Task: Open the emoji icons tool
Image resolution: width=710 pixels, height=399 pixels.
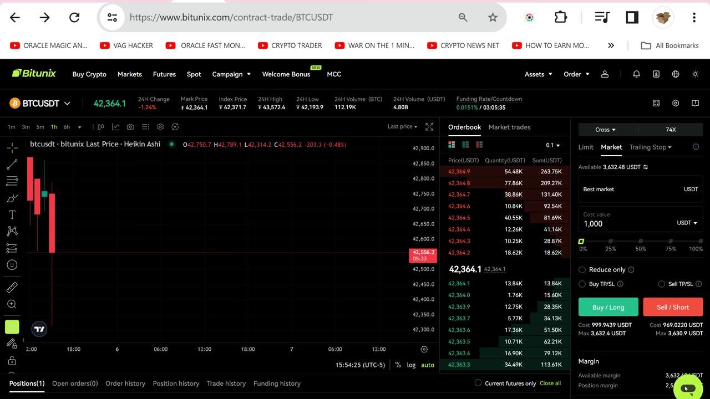Action: [12, 265]
